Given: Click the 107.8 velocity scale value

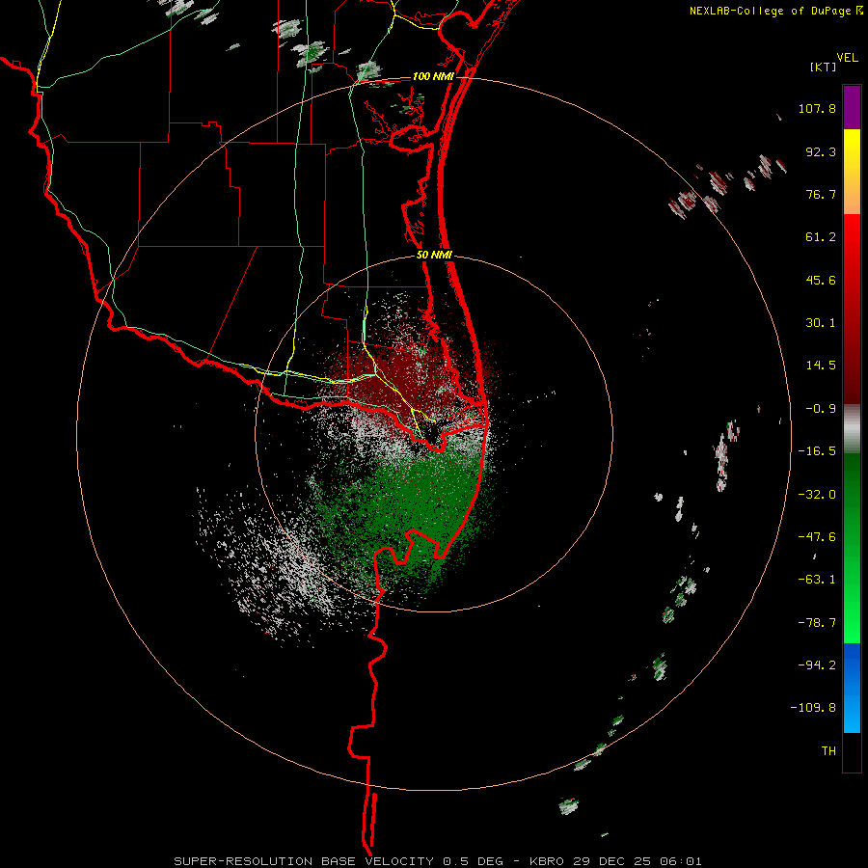Looking at the screenshot, I should [x=817, y=108].
